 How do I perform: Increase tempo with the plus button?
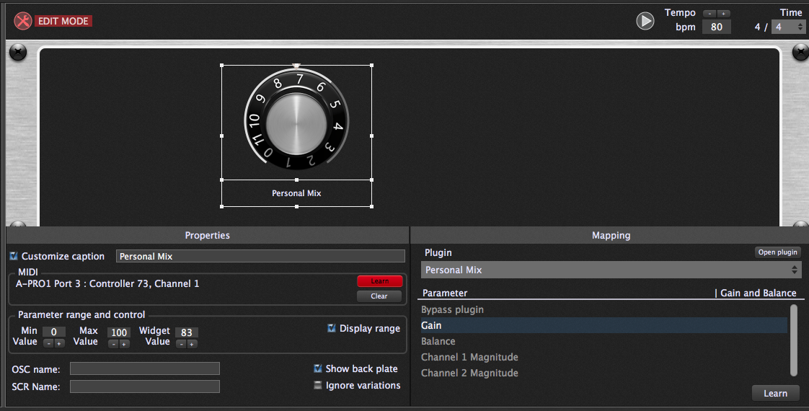click(x=723, y=14)
